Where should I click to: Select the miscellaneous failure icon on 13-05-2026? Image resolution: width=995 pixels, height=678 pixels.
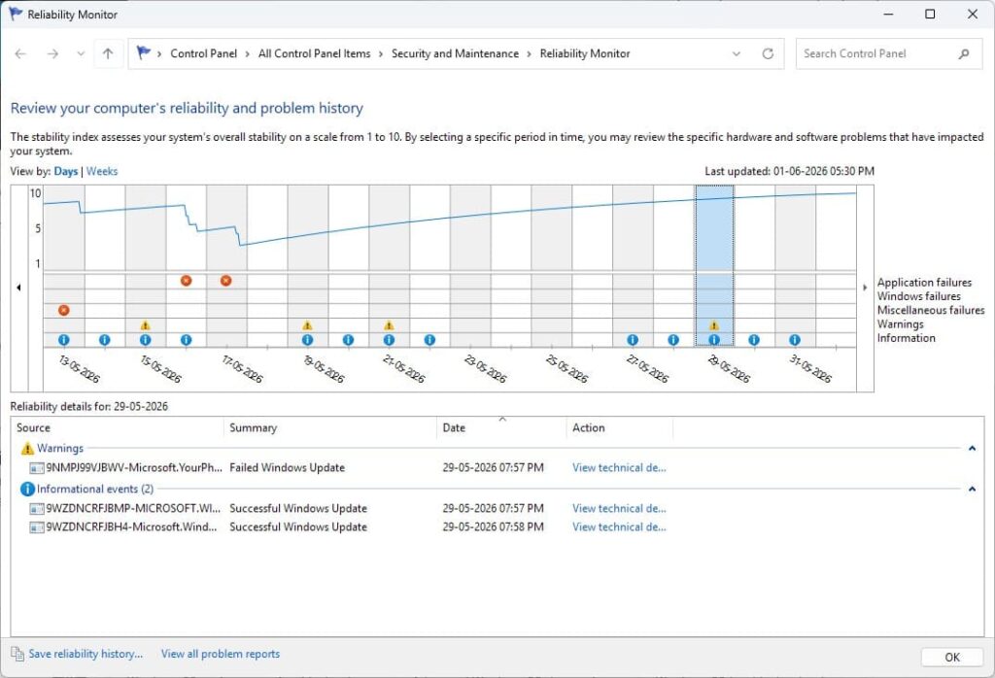coord(63,310)
